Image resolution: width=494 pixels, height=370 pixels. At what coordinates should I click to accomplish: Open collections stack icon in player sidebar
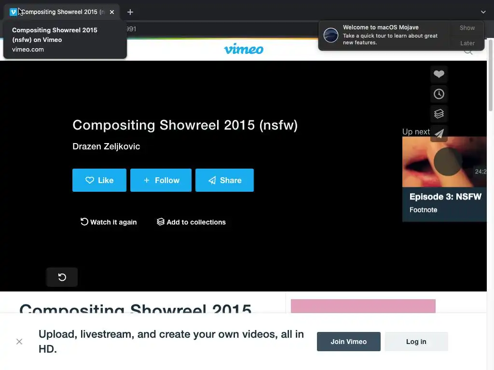(x=439, y=114)
